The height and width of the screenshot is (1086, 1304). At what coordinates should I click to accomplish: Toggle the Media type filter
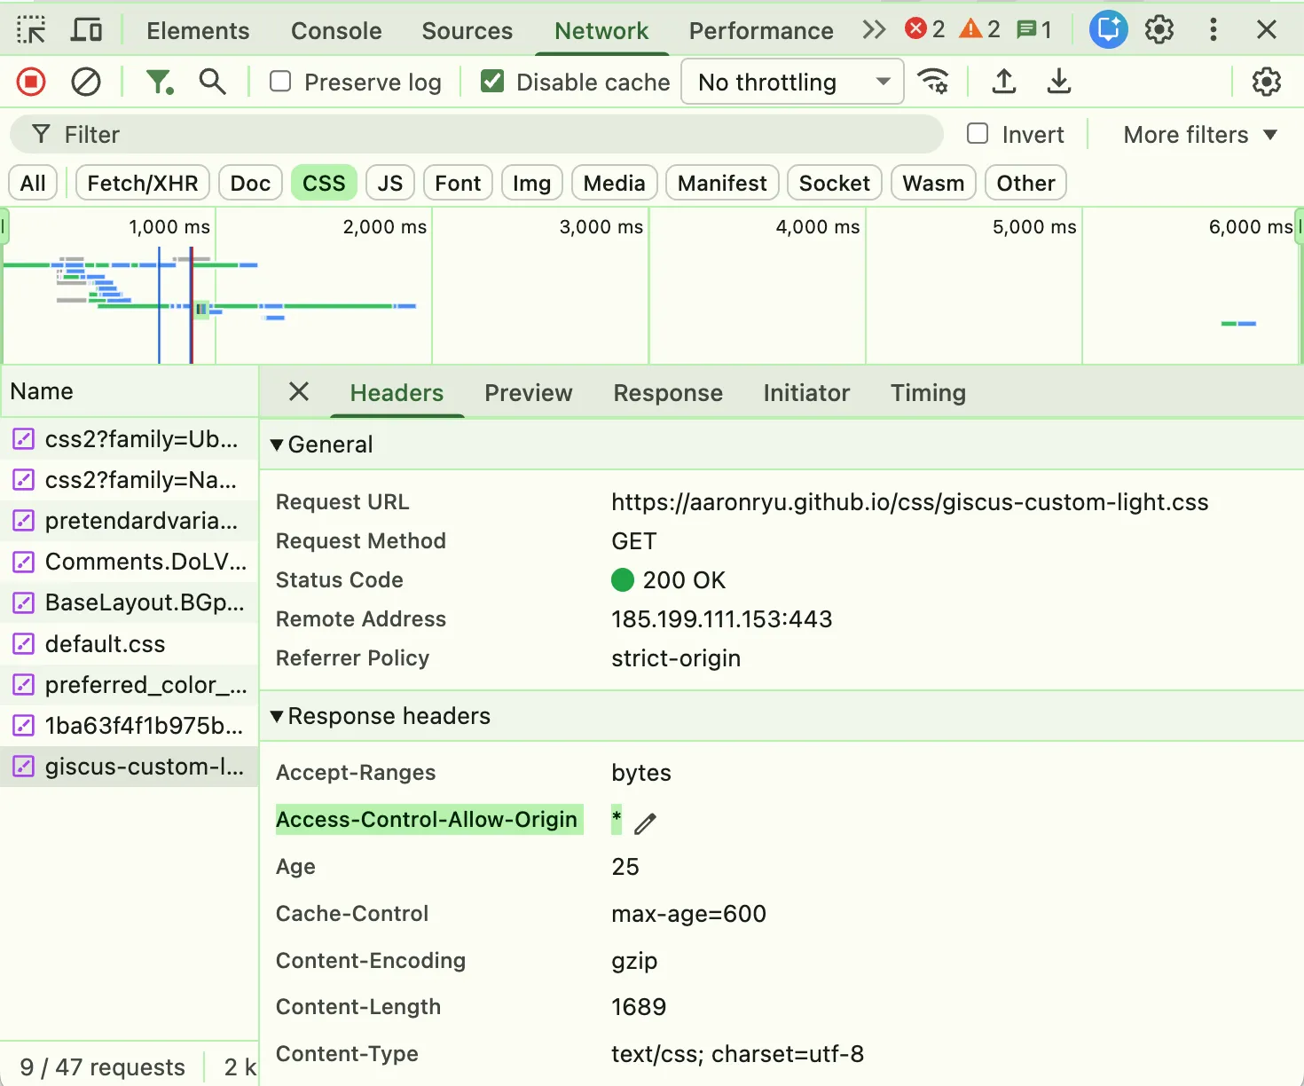click(615, 183)
